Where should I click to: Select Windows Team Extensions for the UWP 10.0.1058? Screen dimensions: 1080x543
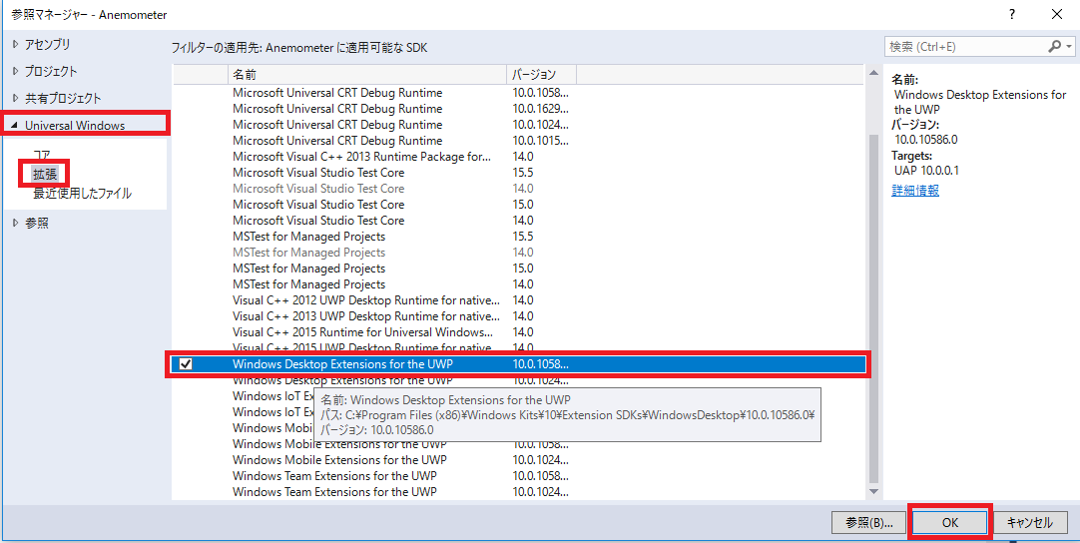[x=517, y=476]
